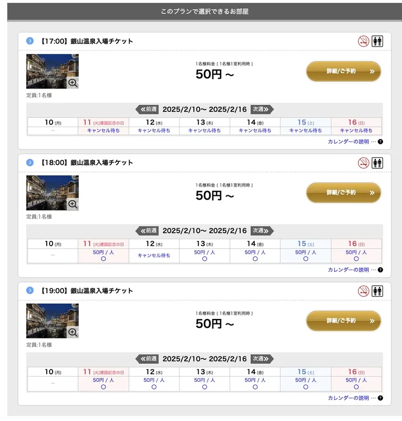Zoom the 19:00 ticket photo with the magnifier
This screenshot has width=402, height=421.
point(73,333)
